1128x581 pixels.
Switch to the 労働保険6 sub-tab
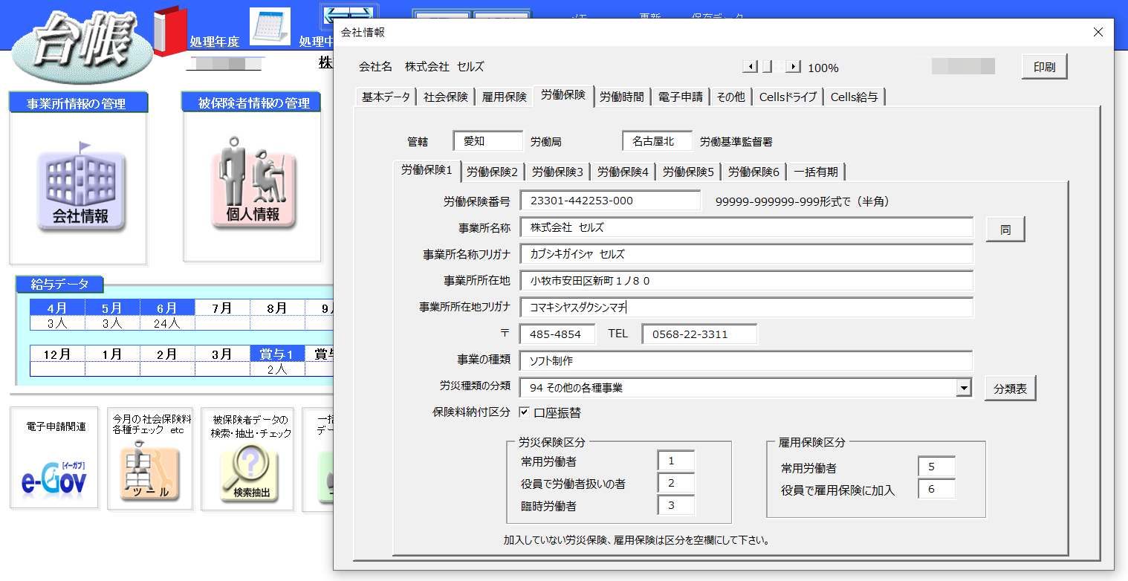pos(753,172)
